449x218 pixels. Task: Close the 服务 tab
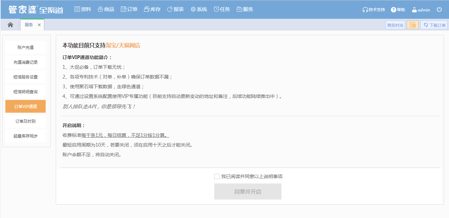[39, 25]
